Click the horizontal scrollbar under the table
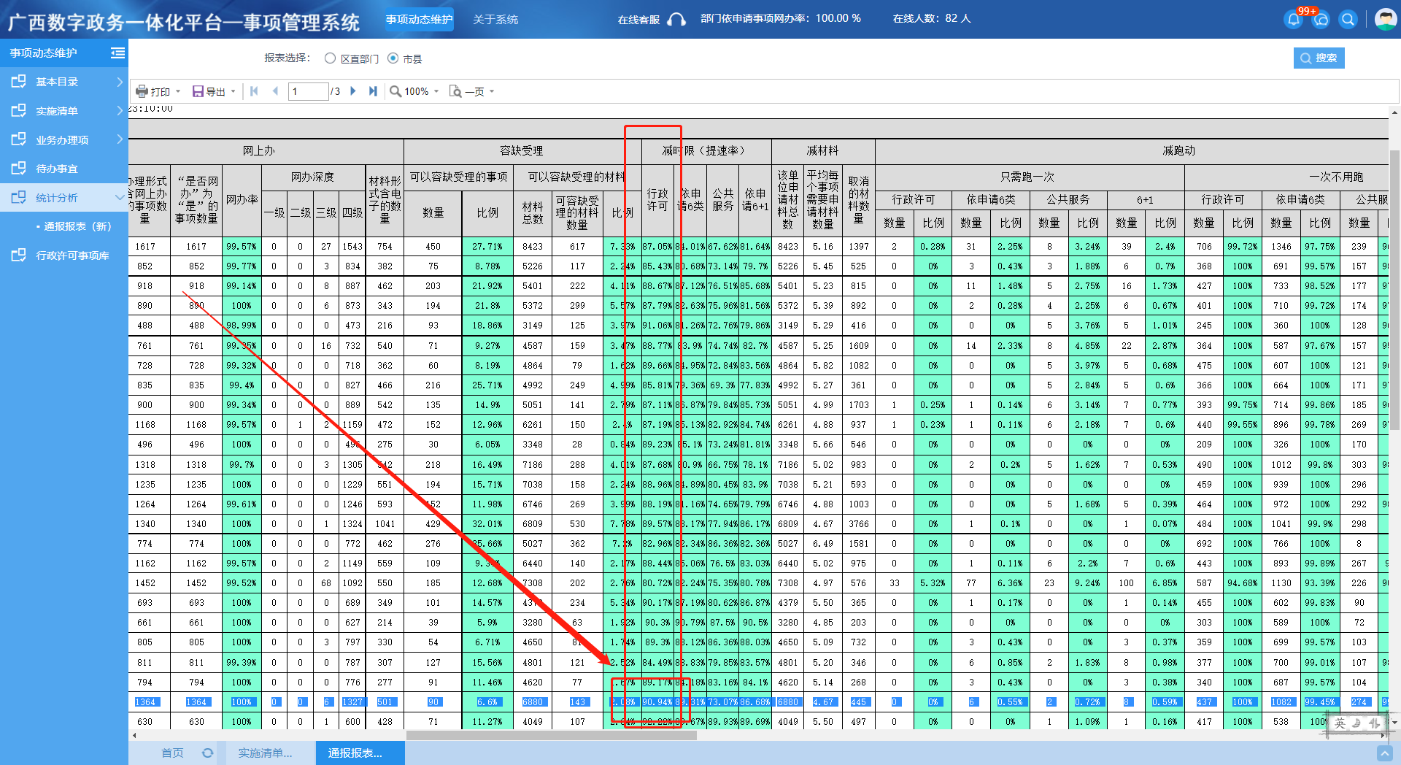Image resolution: width=1401 pixels, height=765 pixels. coord(551,735)
